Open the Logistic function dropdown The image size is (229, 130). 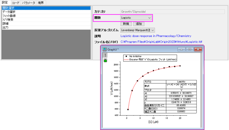[x=136, y=18]
